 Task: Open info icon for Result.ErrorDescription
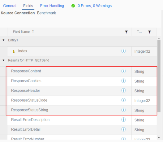pyautogui.click(x=123, y=120)
